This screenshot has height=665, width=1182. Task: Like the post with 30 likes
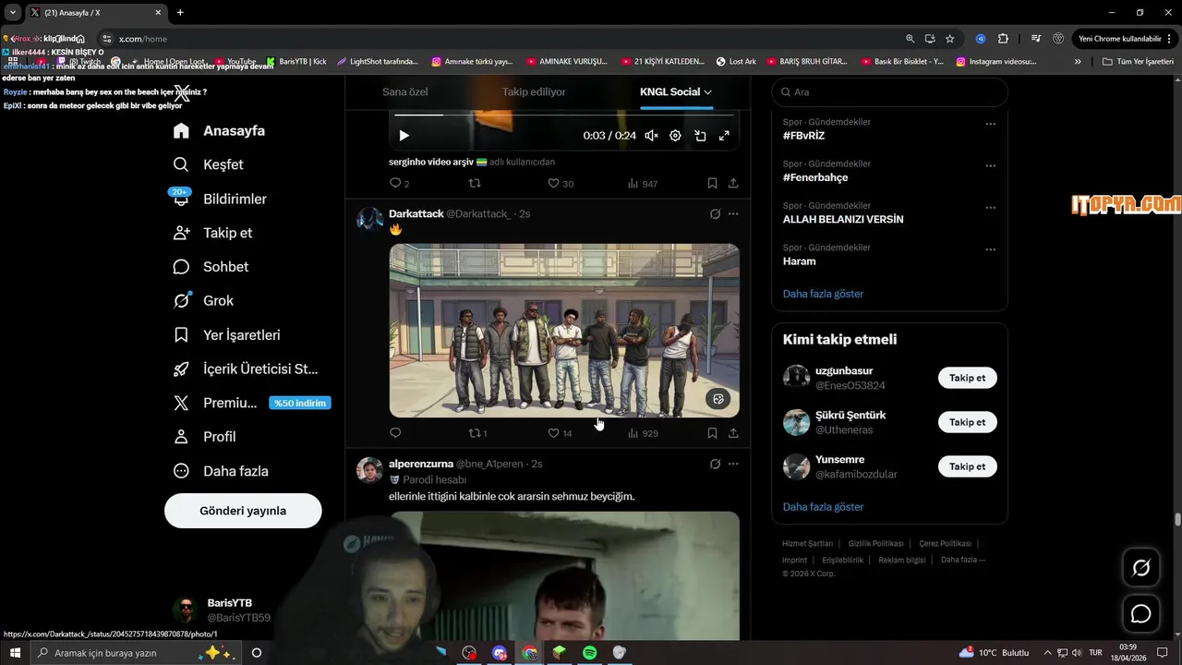(x=561, y=184)
